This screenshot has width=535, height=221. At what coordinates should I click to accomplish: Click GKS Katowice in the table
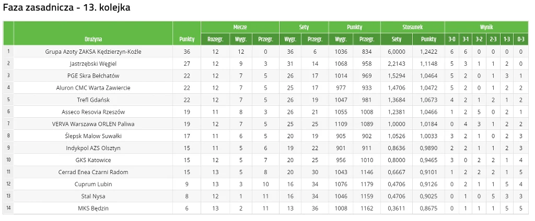pos(93,160)
